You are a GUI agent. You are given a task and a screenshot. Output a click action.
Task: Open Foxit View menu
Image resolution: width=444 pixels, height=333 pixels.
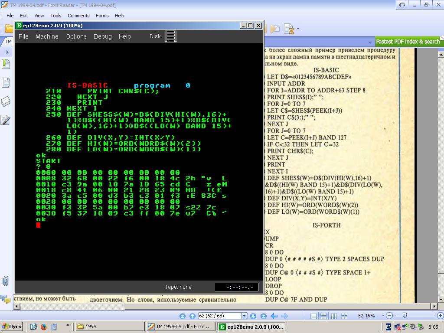39,16
